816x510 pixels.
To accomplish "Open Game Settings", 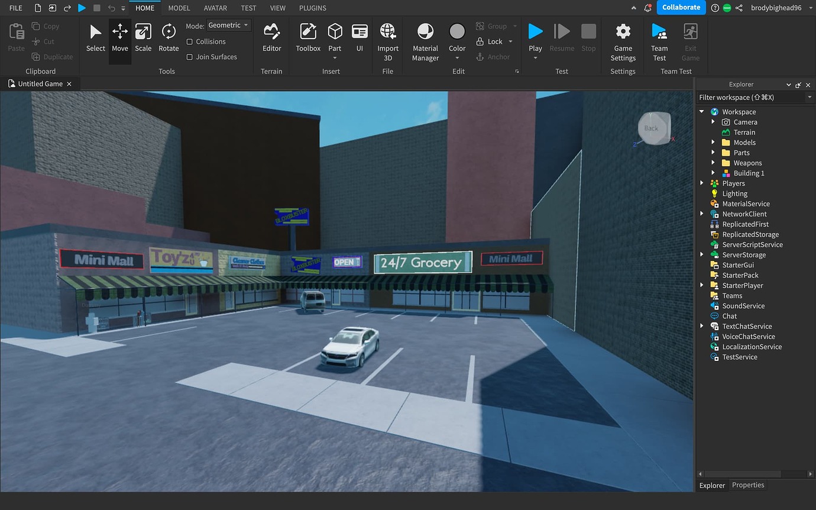I will tap(623, 41).
